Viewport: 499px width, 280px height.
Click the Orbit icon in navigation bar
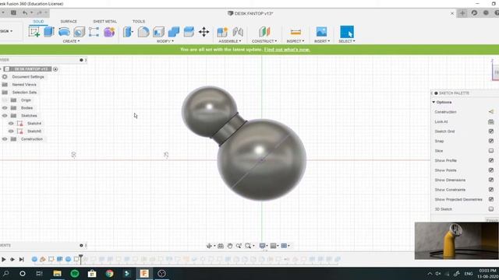[209, 246]
